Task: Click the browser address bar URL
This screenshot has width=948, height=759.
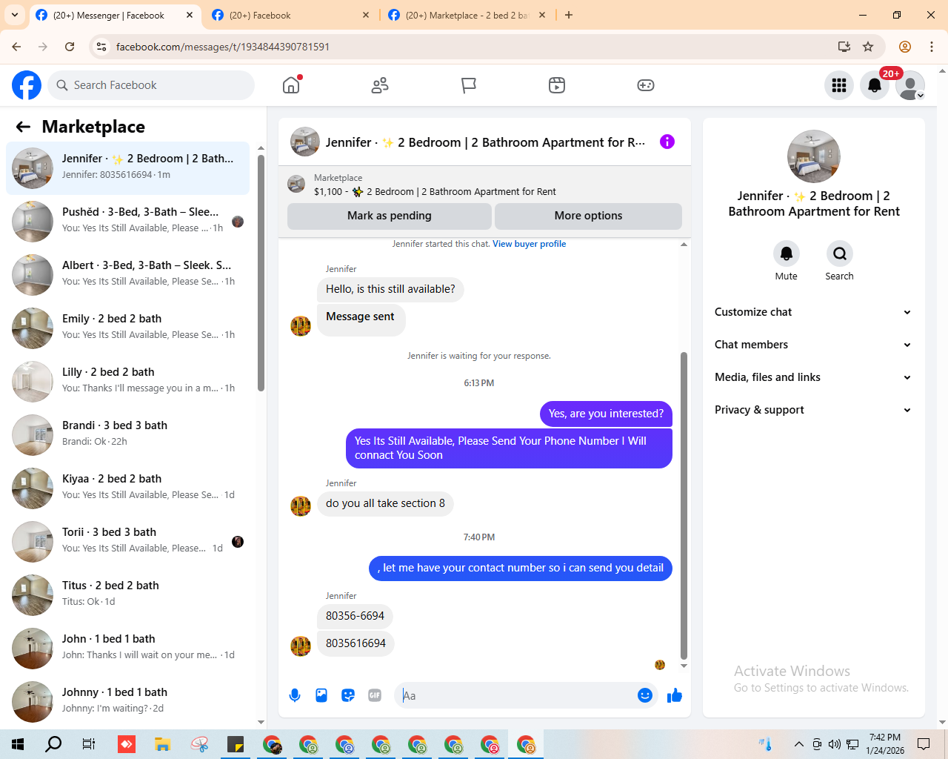Action: pos(223,47)
